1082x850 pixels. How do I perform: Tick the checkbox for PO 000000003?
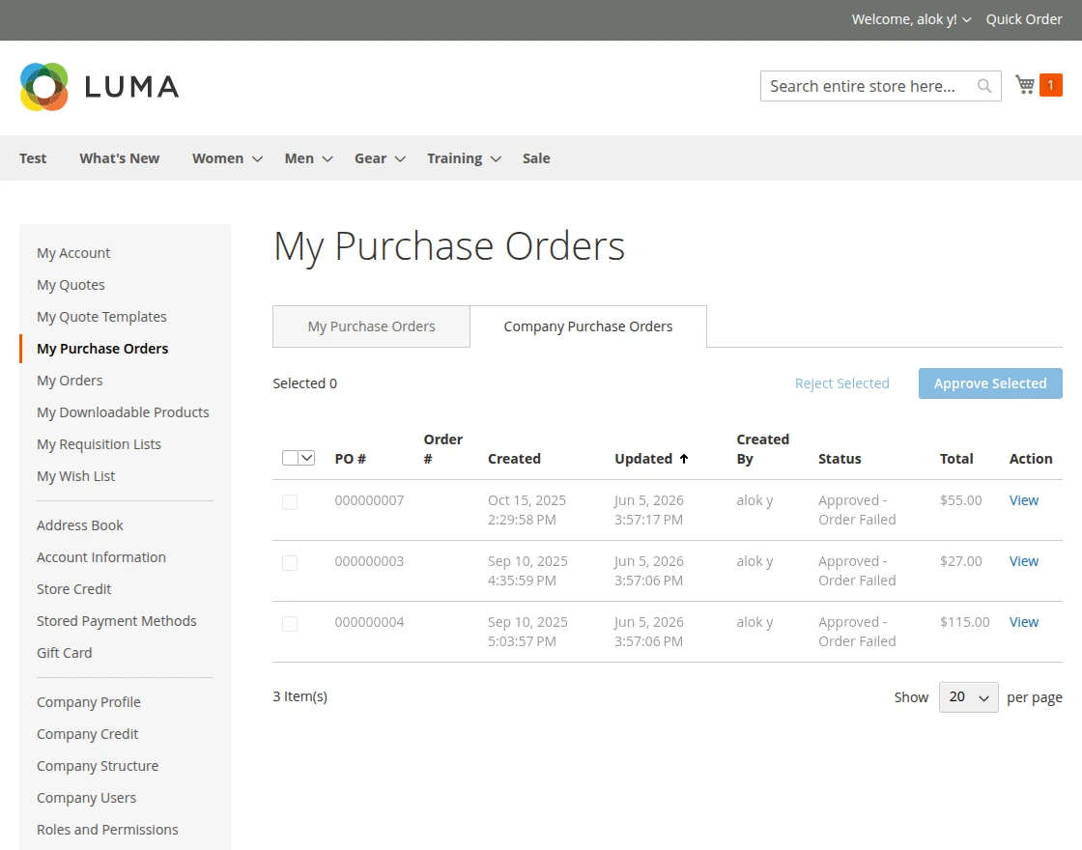click(290, 563)
